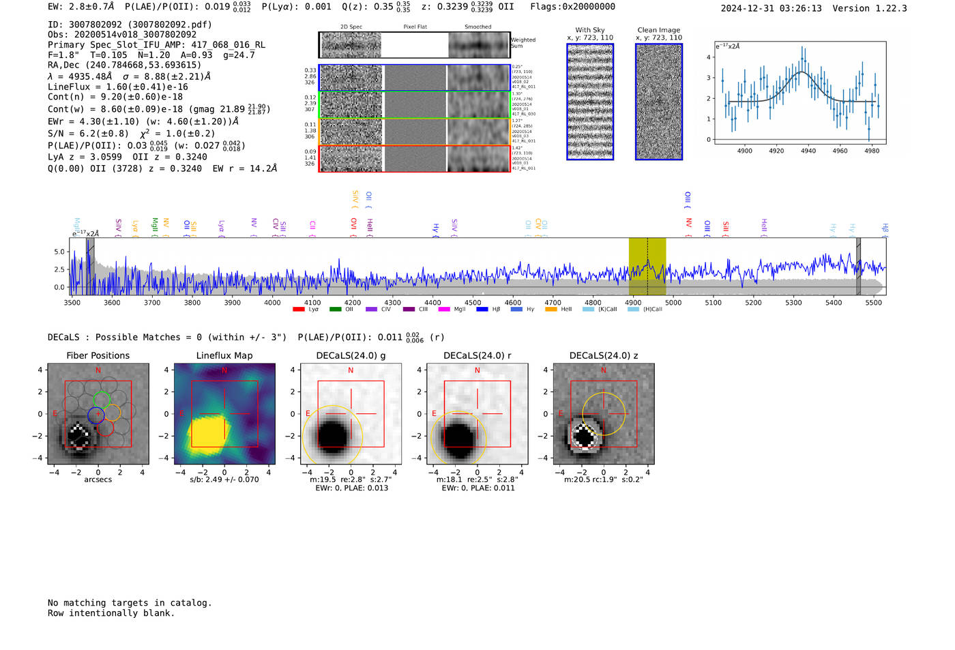Click the red OVI line marker
Screen dimensions: 955x650
click(353, 227)
